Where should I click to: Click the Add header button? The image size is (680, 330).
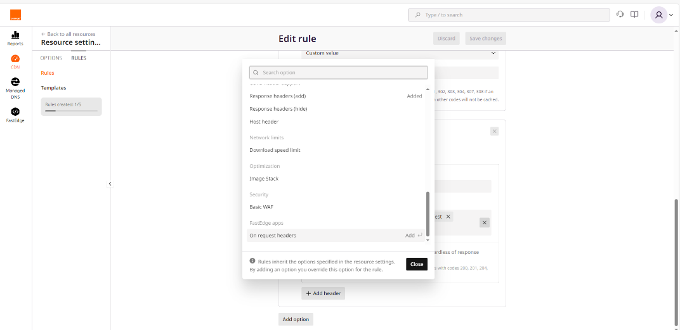pyautogui.click(x=323, y=293)
